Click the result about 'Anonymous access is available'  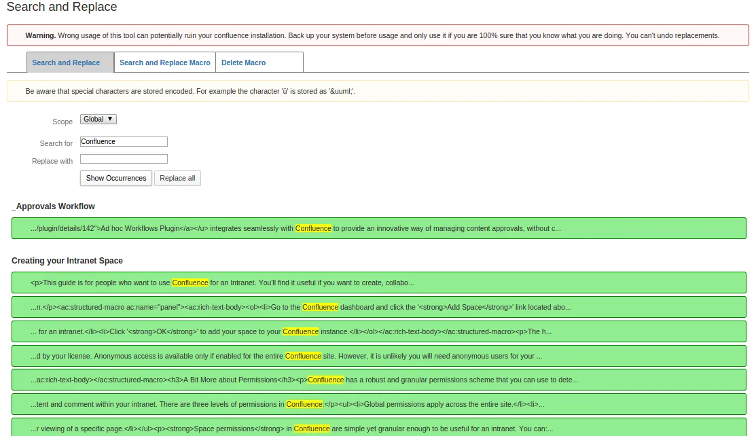coord(379,356)
